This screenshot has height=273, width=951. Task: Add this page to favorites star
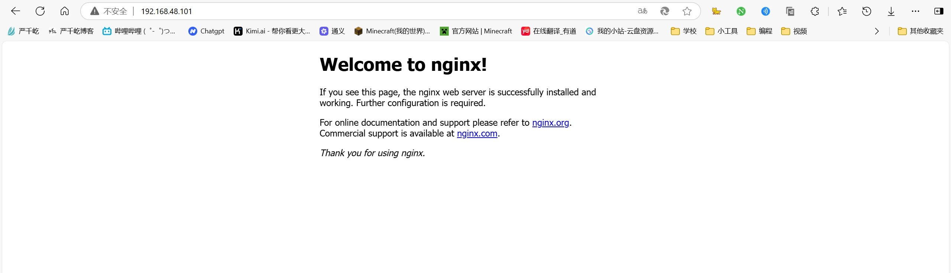687,11
